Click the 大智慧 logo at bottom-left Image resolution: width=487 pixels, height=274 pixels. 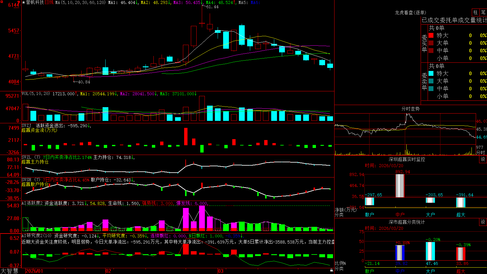9,271
